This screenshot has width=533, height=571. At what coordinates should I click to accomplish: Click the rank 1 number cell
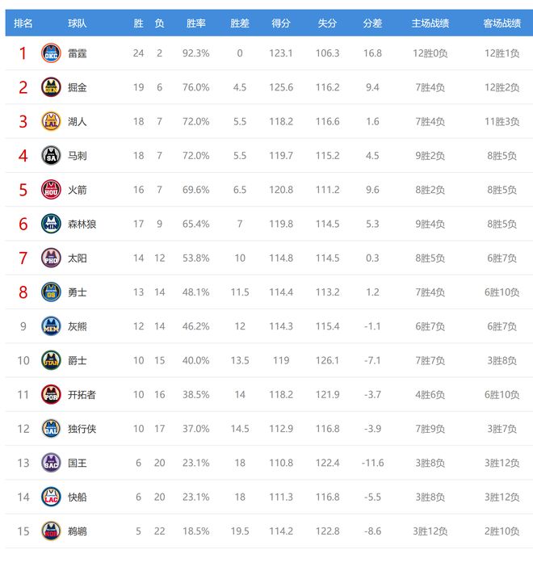pos(23,53)
